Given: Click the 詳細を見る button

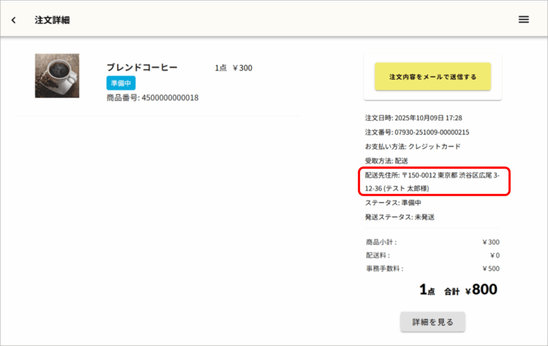Looking at the screenshot, I should tap(432, 322).
